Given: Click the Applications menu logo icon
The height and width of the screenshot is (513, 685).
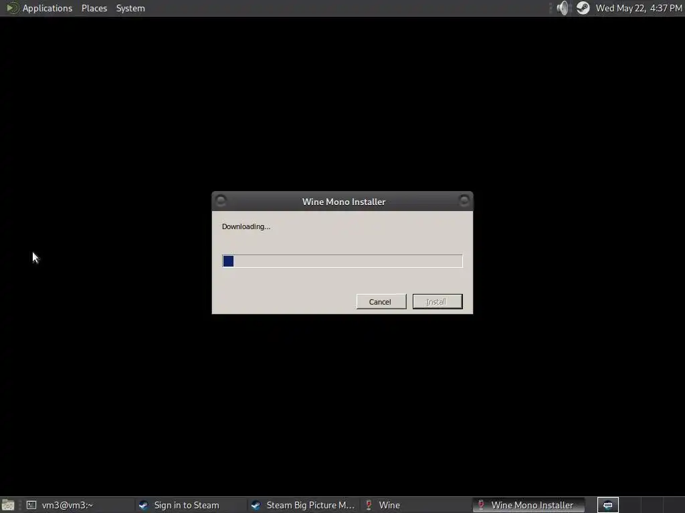Looking at the screenshot, I should (12, 8).
